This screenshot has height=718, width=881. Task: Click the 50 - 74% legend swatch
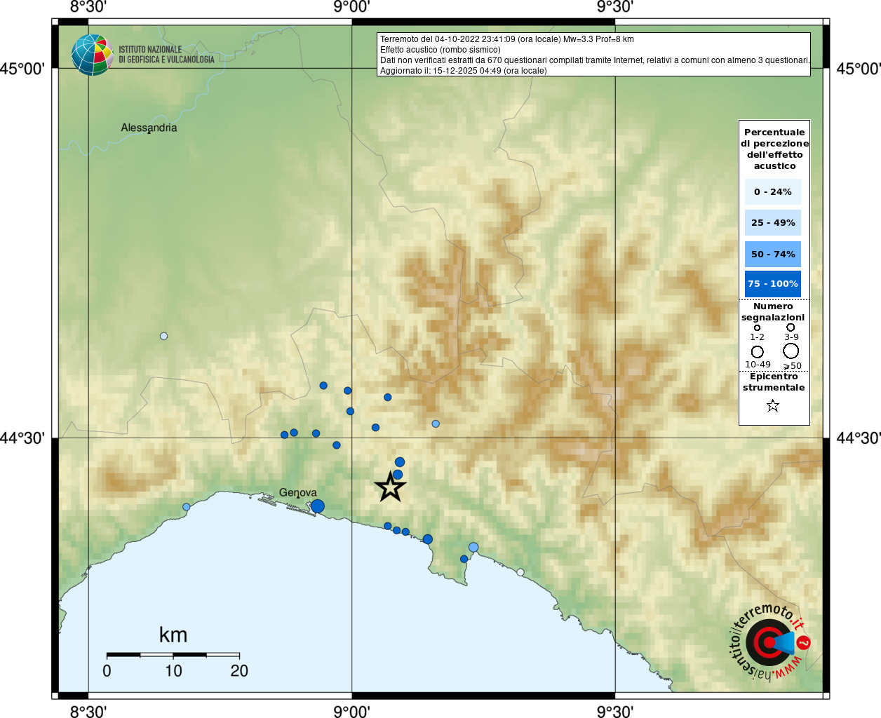point(773,254)
